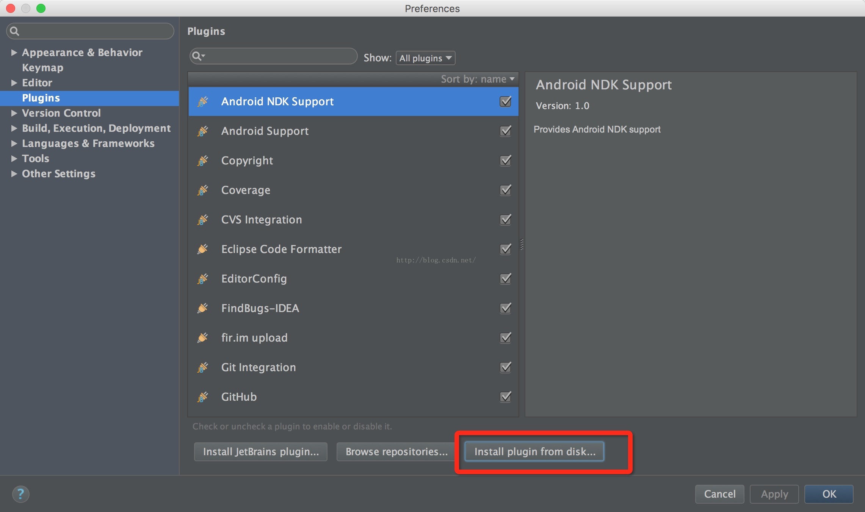Click the Android Support plugin icon
The image size is (865, 512).
(x=202, y=131)
